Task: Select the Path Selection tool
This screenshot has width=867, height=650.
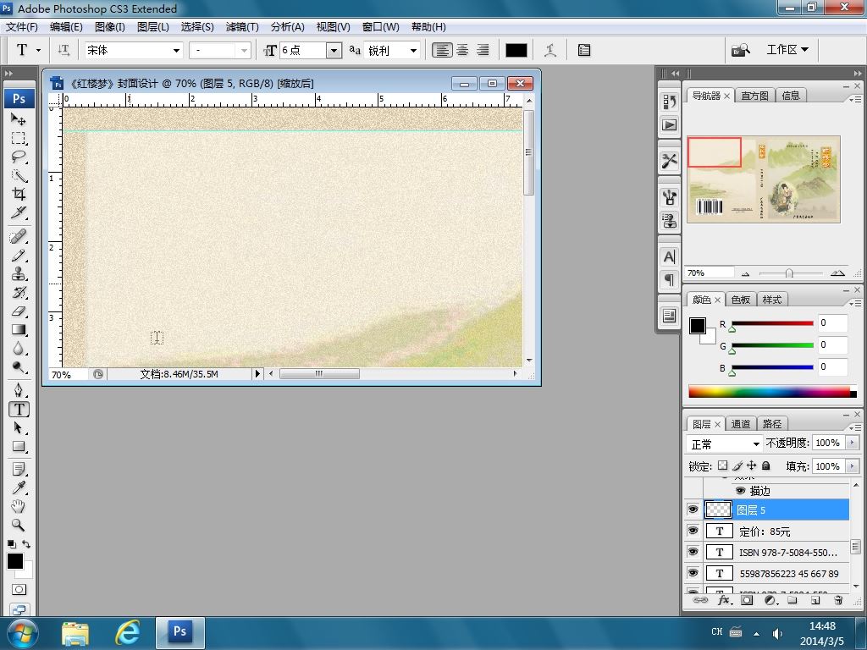Action: [x=19, y=428]
